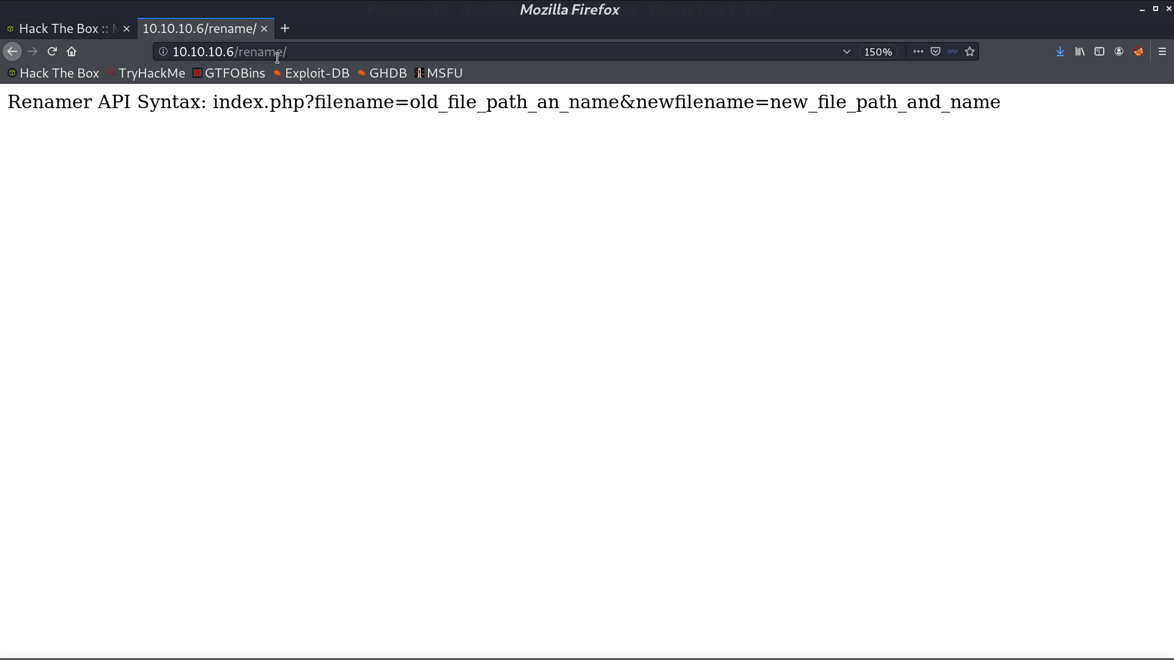This screenshot has height=660, width=1174.
Task: Open the Firefox hamburger menu
Action: click(x=1162, y=52)
